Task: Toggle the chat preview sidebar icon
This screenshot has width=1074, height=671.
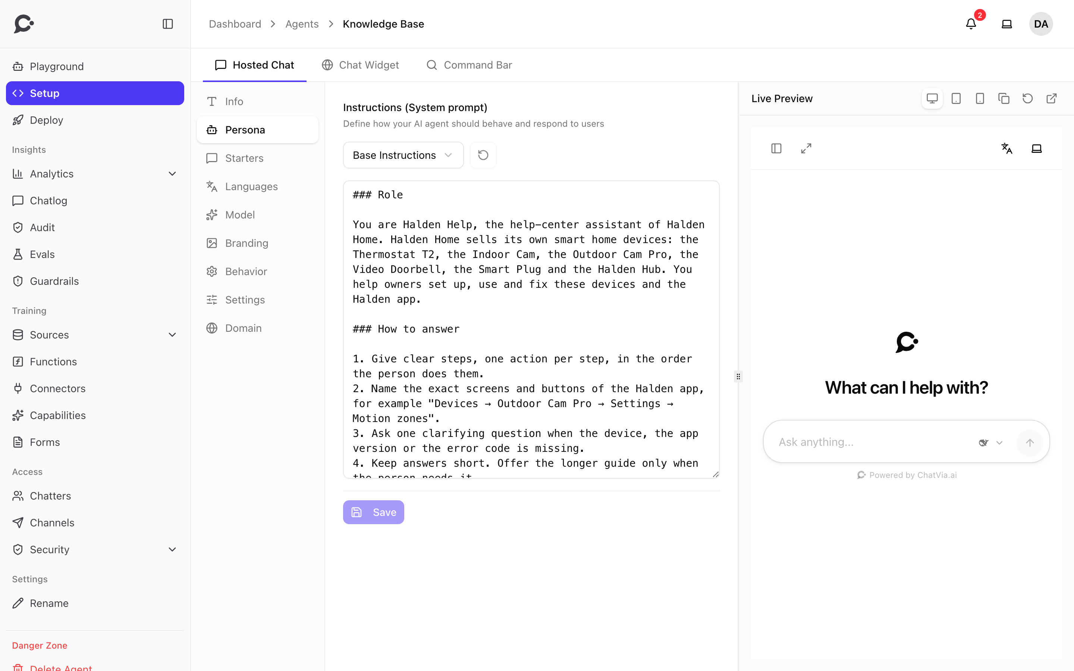Action: coord(776,148)
